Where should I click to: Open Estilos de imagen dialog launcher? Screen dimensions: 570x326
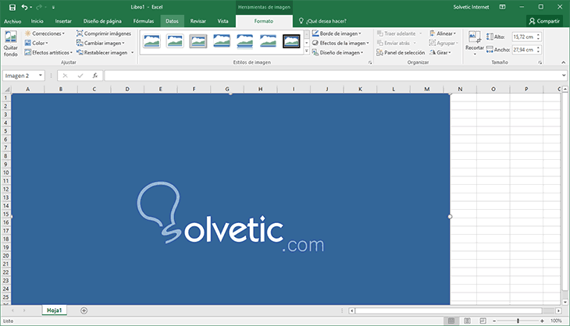point(370,62)
